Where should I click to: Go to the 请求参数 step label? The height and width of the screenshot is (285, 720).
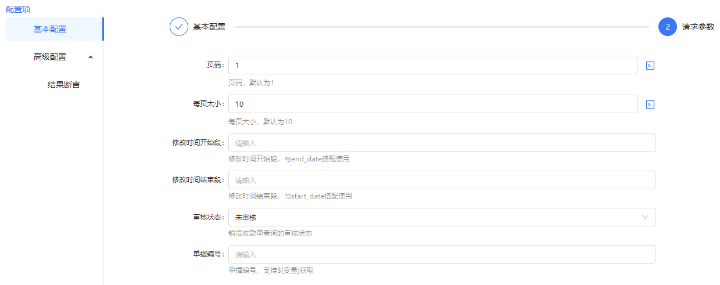point(698,27)
